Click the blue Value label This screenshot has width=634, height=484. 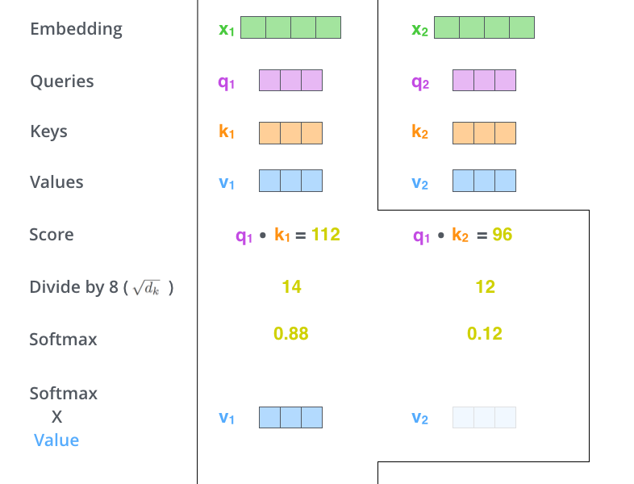pos(56,440)
